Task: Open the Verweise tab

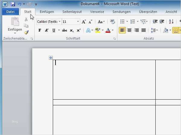Action: (97, 12)
